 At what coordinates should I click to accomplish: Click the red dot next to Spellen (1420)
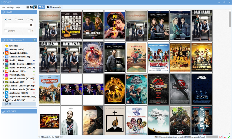click(34, 82)
